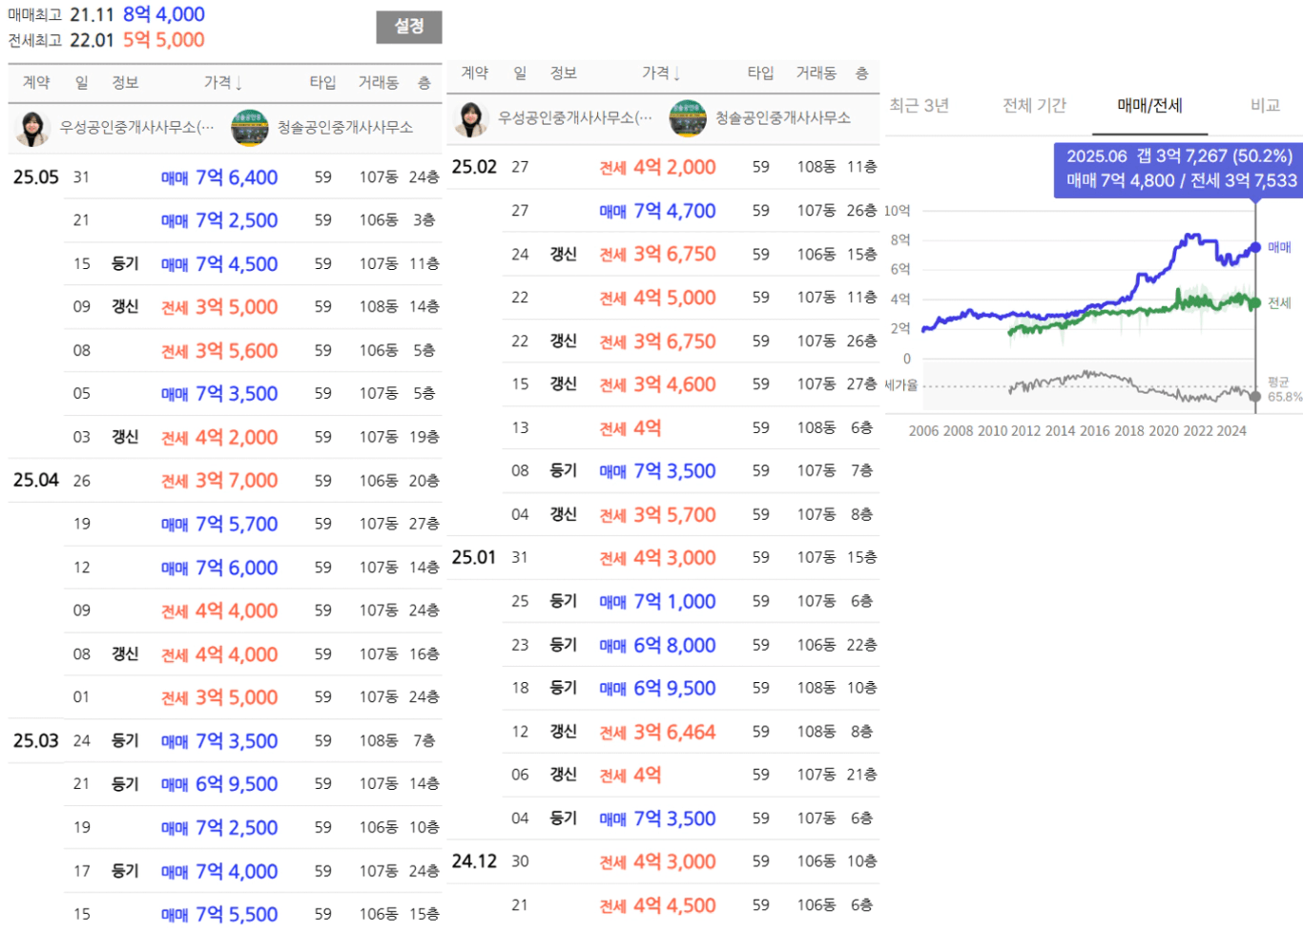Open the 매매 7억 6,400 transaction on 25.05 31
Viewport: 1303px width, 933px height.
point(236,177)
